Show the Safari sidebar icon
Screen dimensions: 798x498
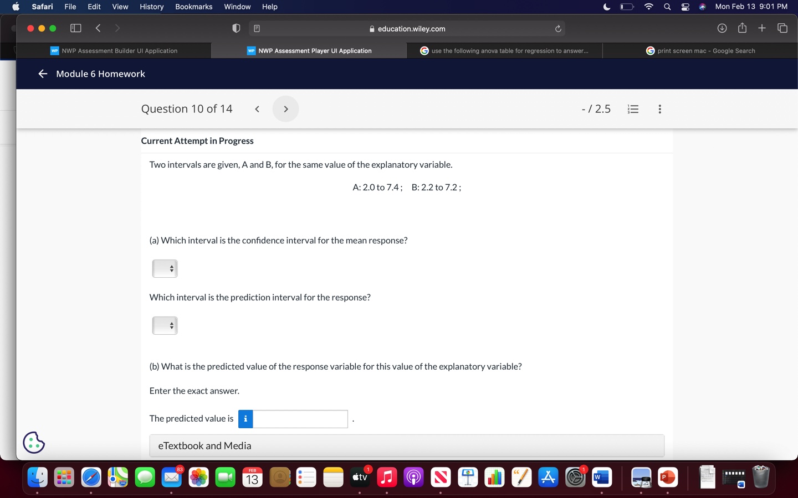(75, 28)
